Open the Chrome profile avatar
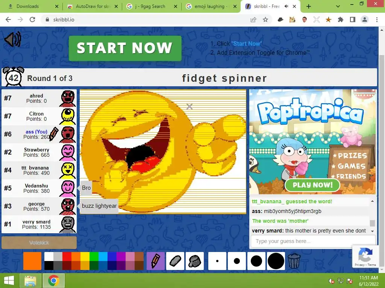 (365, 19)
